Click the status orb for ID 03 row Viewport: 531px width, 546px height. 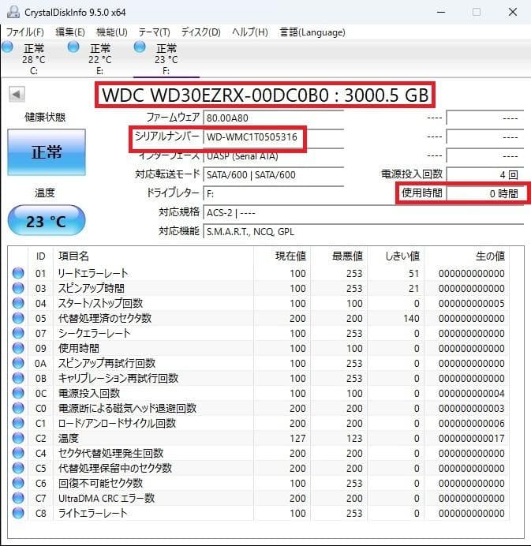click(x=18, y=288)
